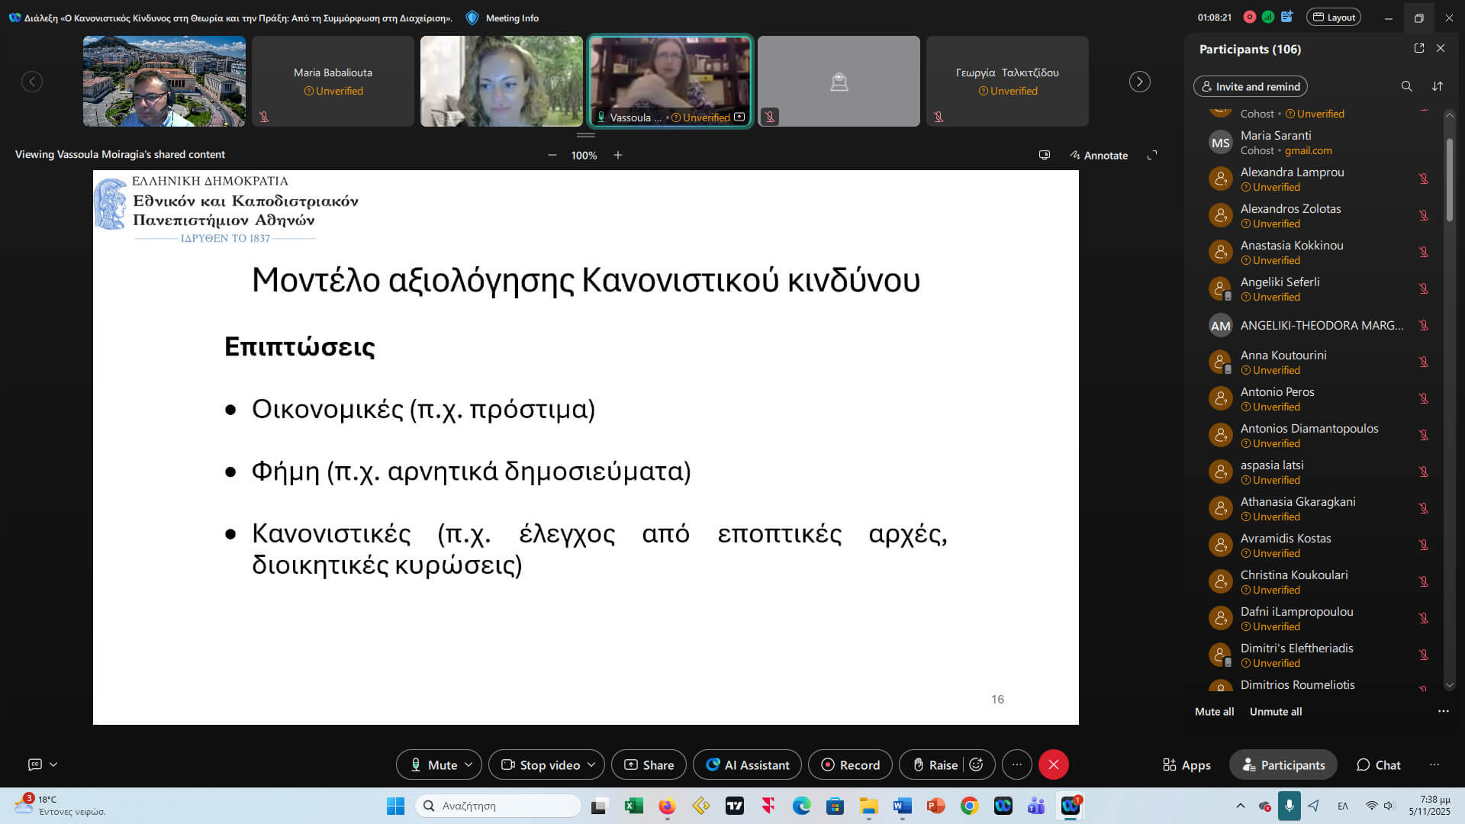Zoom out of shared content
Viewport: 1465px width, 824px height.
pyautogui.click(x=552, y=155)
